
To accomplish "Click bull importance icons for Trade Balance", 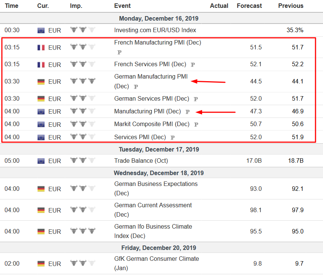I will tap(83, 160).
